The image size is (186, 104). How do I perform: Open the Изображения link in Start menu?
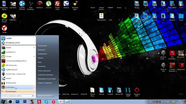(x=42, y=54)
